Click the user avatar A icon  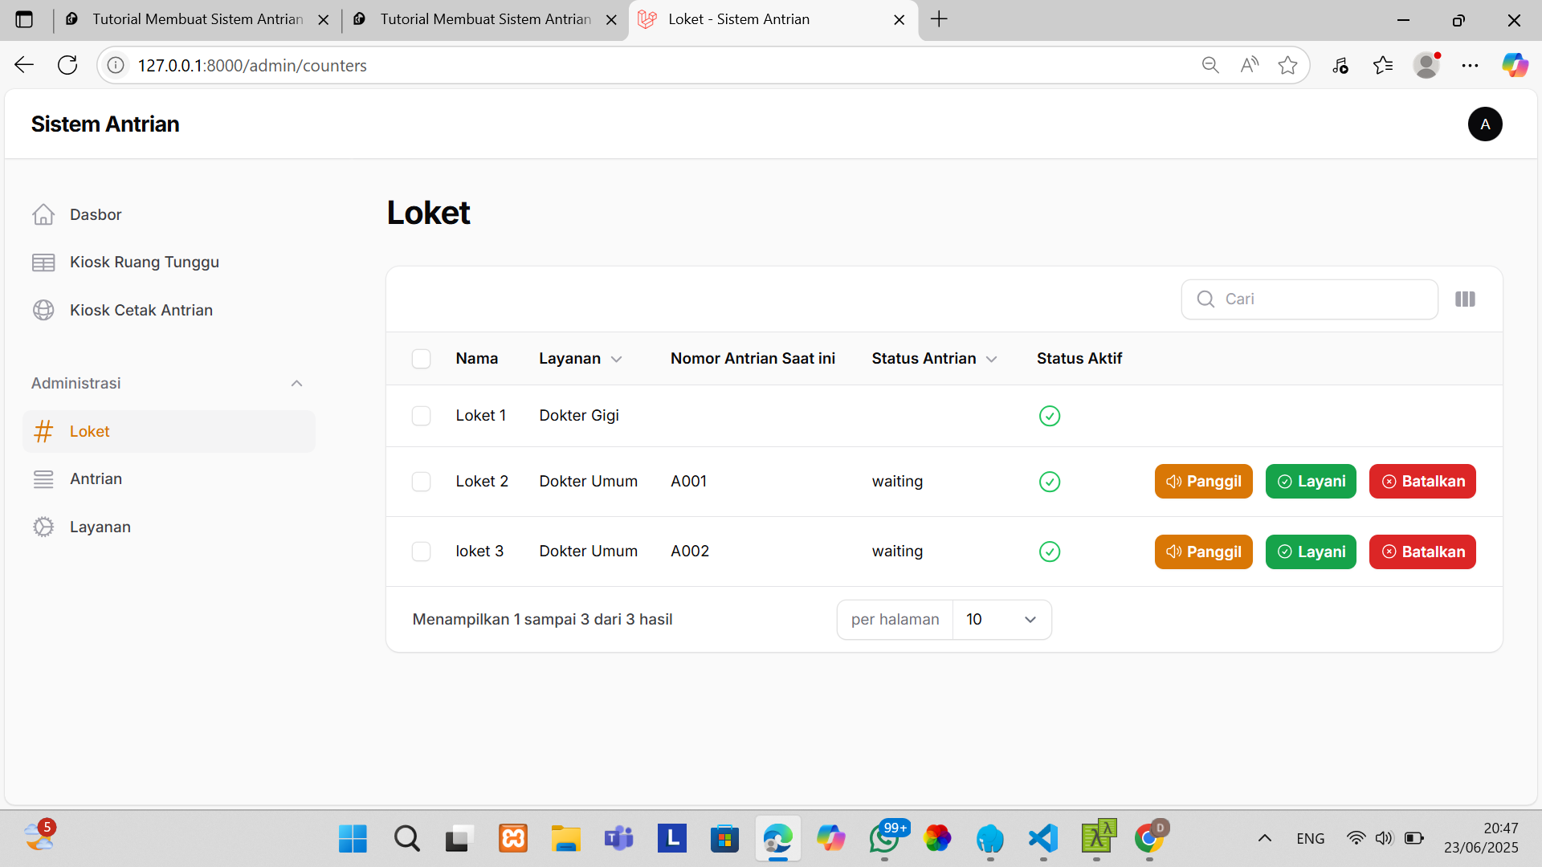(x=1485, y=124)
